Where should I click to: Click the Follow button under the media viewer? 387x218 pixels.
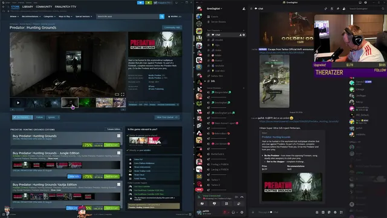pyautogui.click(x=39, y=117)
